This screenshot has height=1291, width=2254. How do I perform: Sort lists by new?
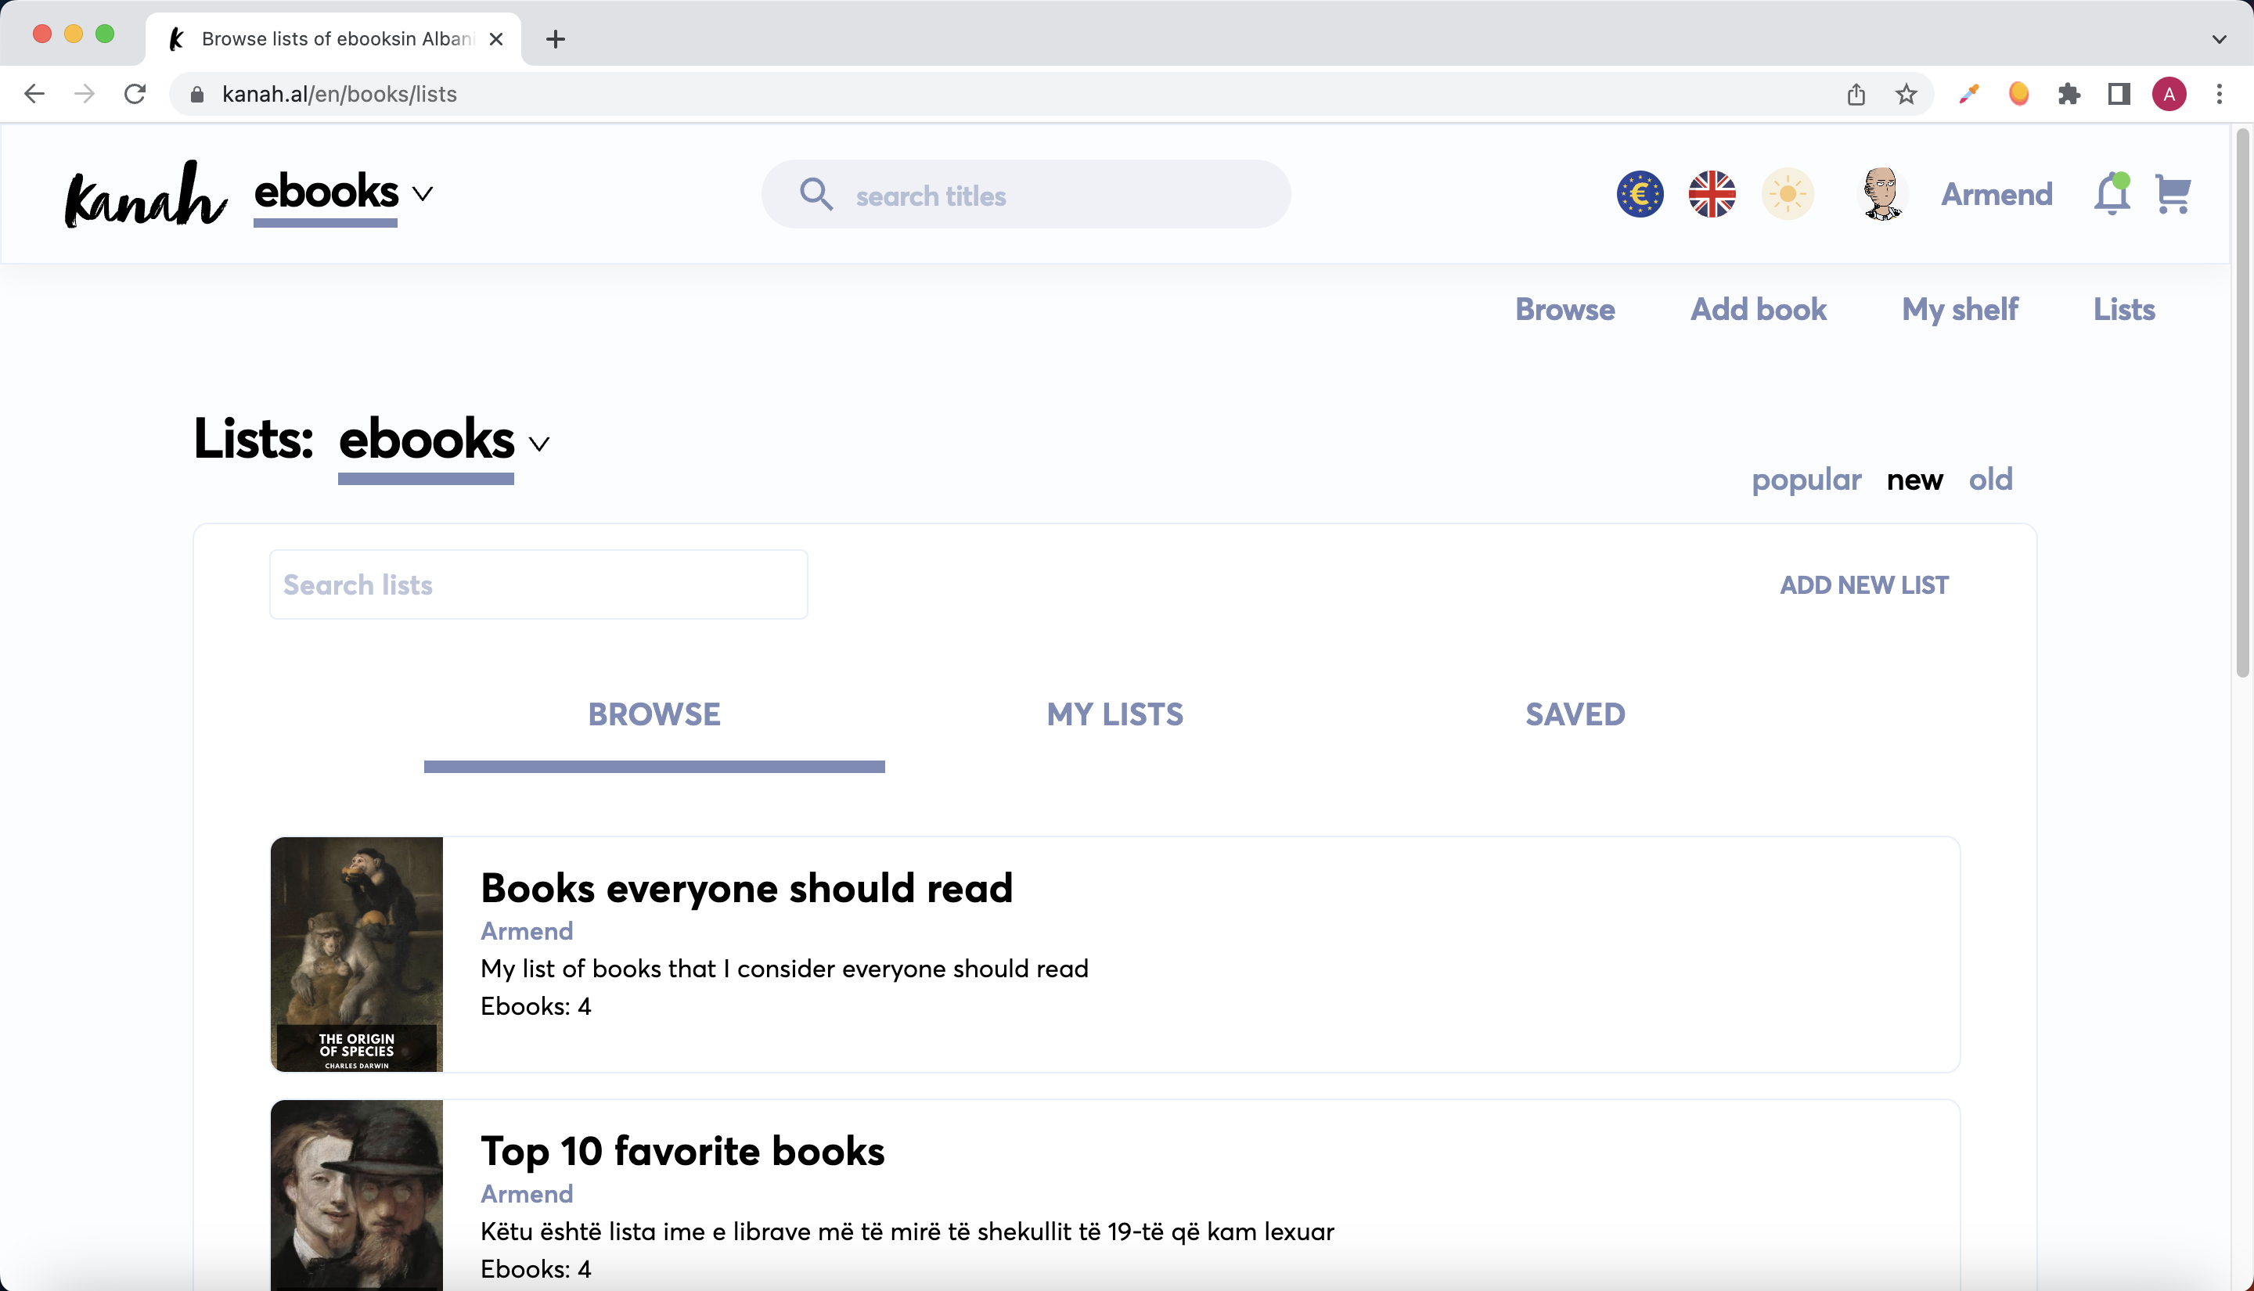point(1914,480)
